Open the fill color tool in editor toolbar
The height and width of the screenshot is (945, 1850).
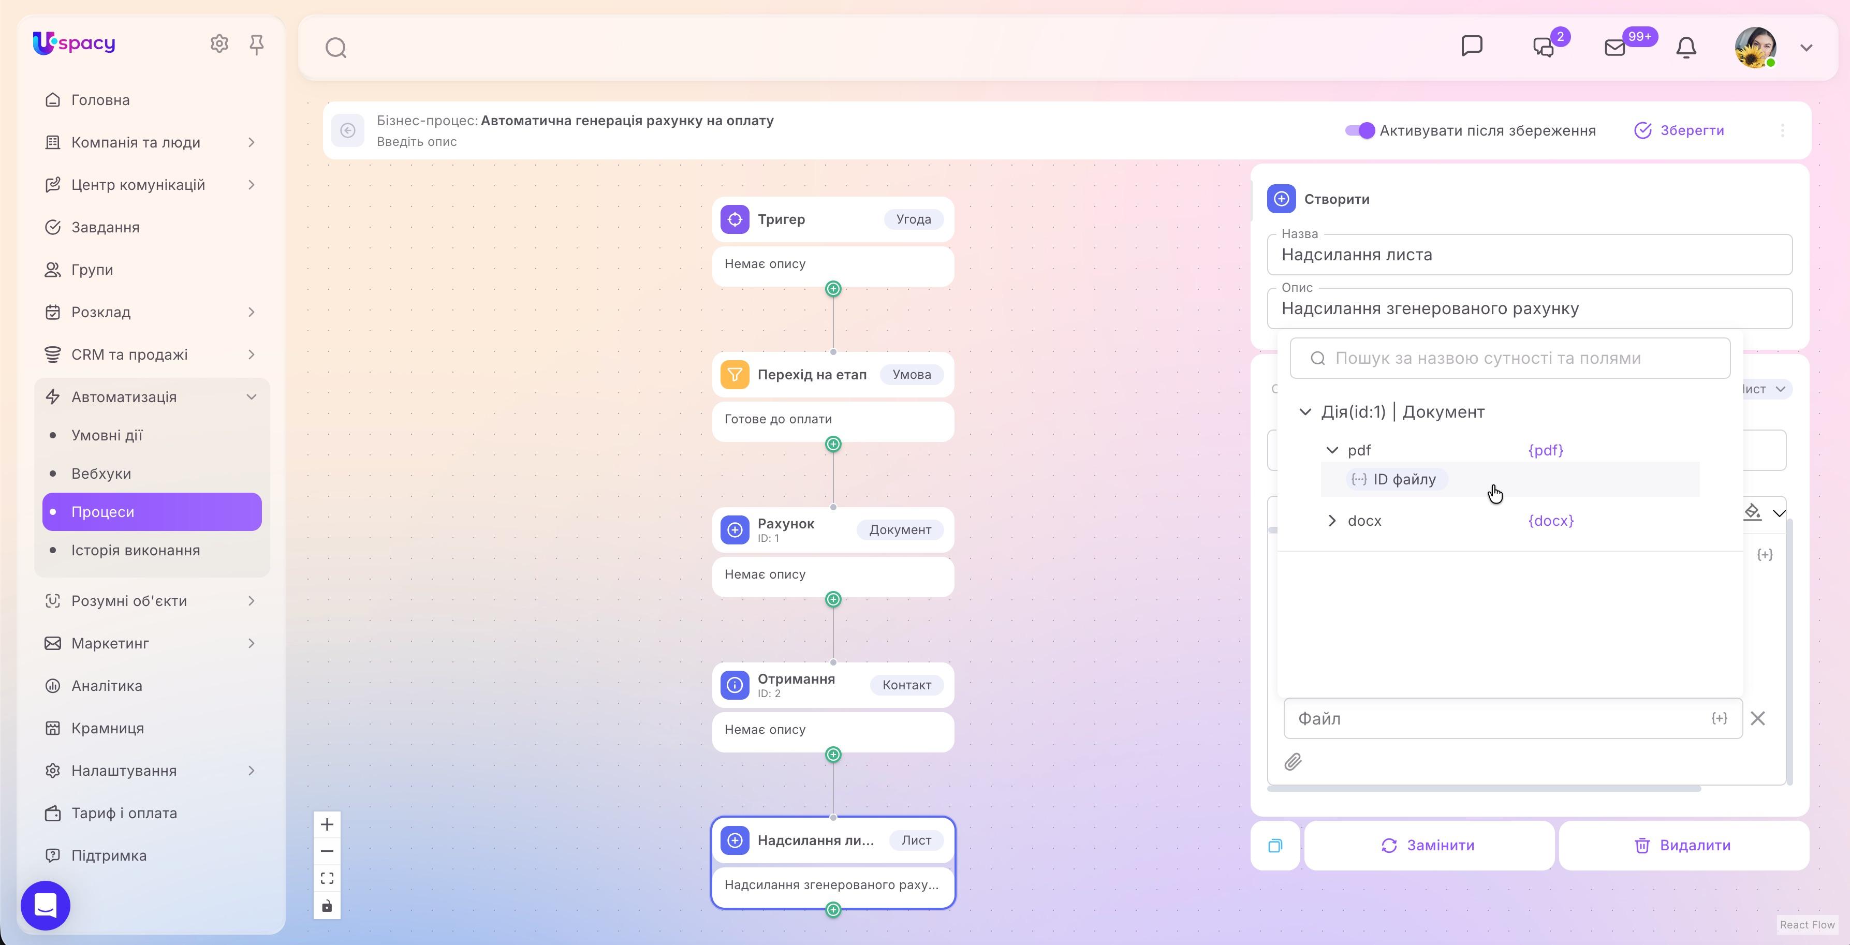1752,512
